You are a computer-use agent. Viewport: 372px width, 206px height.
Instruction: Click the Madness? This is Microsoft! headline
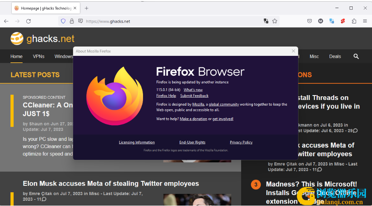311,193
